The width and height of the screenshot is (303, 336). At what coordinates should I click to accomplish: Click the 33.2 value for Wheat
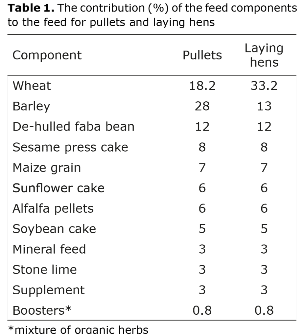click(x=264, y=86)
